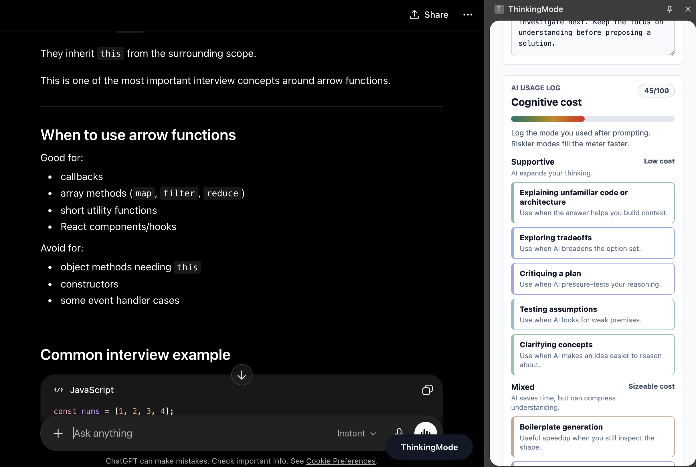Click 'They inherit this' sentence code chip
The height and width of the screenshot is (467, 696).
pyautogui.click(x=110, y=54)
